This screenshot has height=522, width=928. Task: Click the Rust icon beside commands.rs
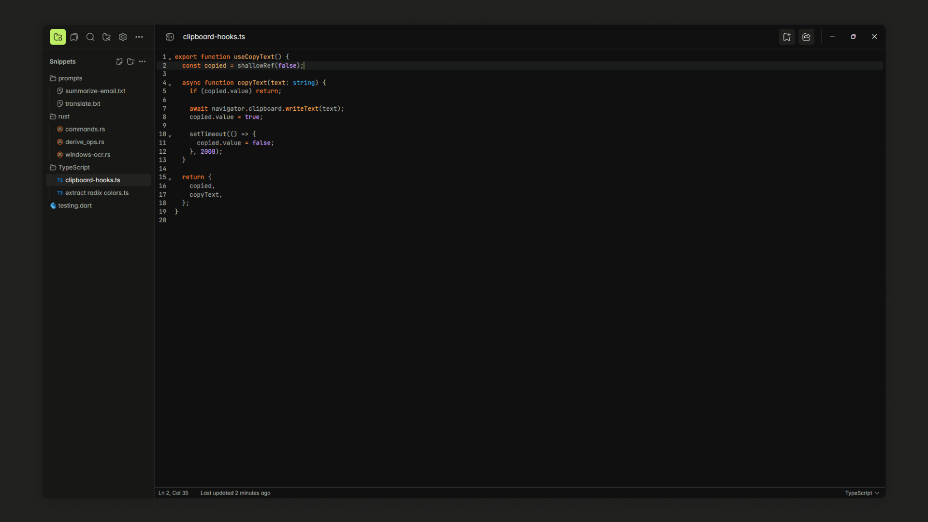coord(60,129)
